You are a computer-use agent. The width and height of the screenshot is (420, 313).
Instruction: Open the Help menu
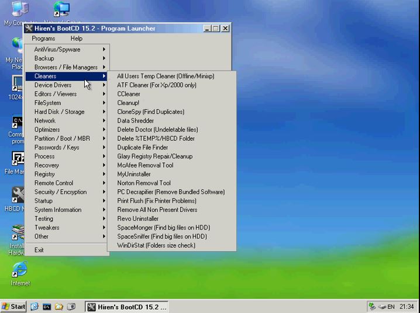tap(77, 39)
